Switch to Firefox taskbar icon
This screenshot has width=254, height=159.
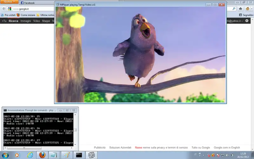42,155
